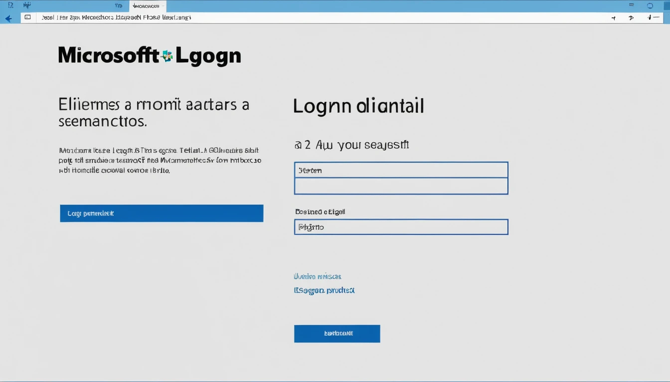Screen dimensions: 670x382
Task: Select the active browser tab
Action: [148, 6]
